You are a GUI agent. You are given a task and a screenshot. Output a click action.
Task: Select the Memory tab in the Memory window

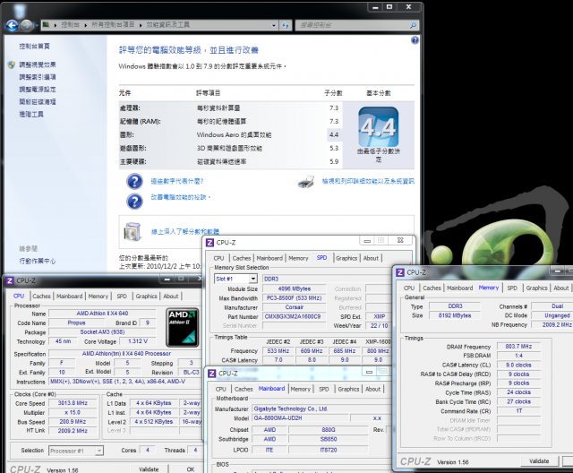click(x=489, y=288)
